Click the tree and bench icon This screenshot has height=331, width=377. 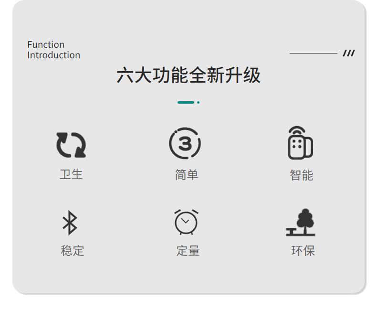tap(301, 222)
